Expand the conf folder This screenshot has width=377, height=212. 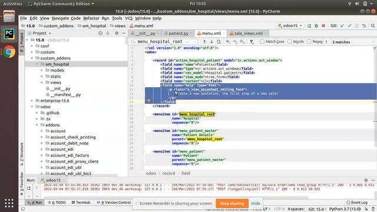32,46
